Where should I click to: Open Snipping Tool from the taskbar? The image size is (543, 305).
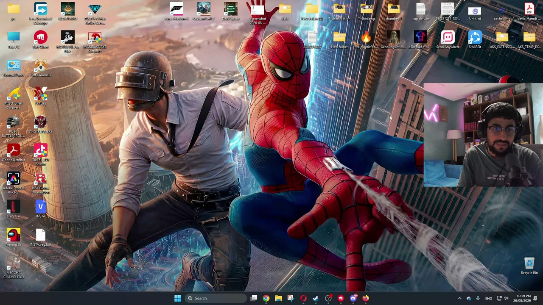pyautogui.click(x=291, y=298)
